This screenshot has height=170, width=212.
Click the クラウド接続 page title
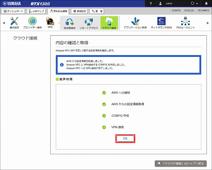click(25, 38)
